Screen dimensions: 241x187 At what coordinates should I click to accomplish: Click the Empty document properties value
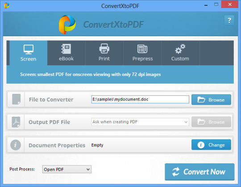[x=97, y=145]
